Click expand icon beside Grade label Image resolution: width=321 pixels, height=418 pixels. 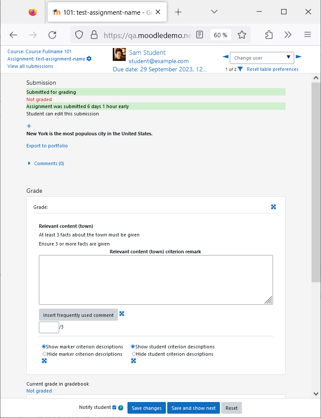click(273, 207)
